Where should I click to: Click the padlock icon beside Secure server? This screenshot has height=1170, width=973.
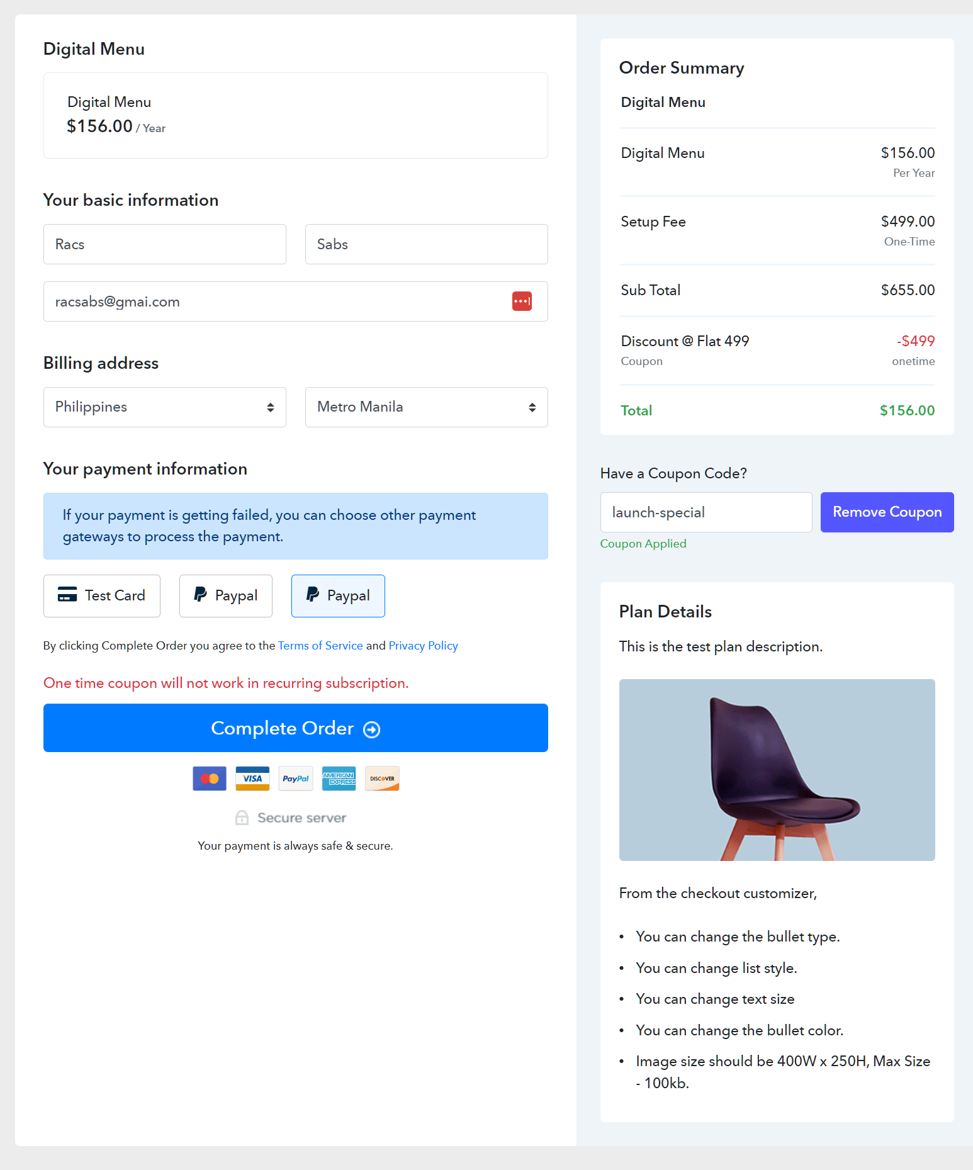point(242,818)
